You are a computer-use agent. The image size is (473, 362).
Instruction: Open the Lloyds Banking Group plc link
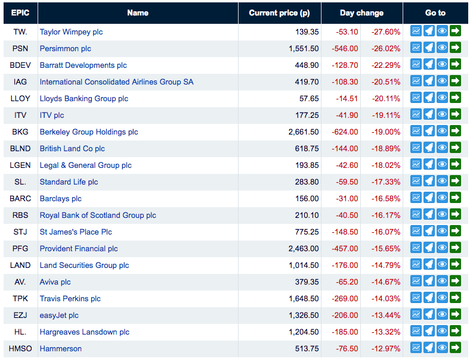click(x=84, y=99)
